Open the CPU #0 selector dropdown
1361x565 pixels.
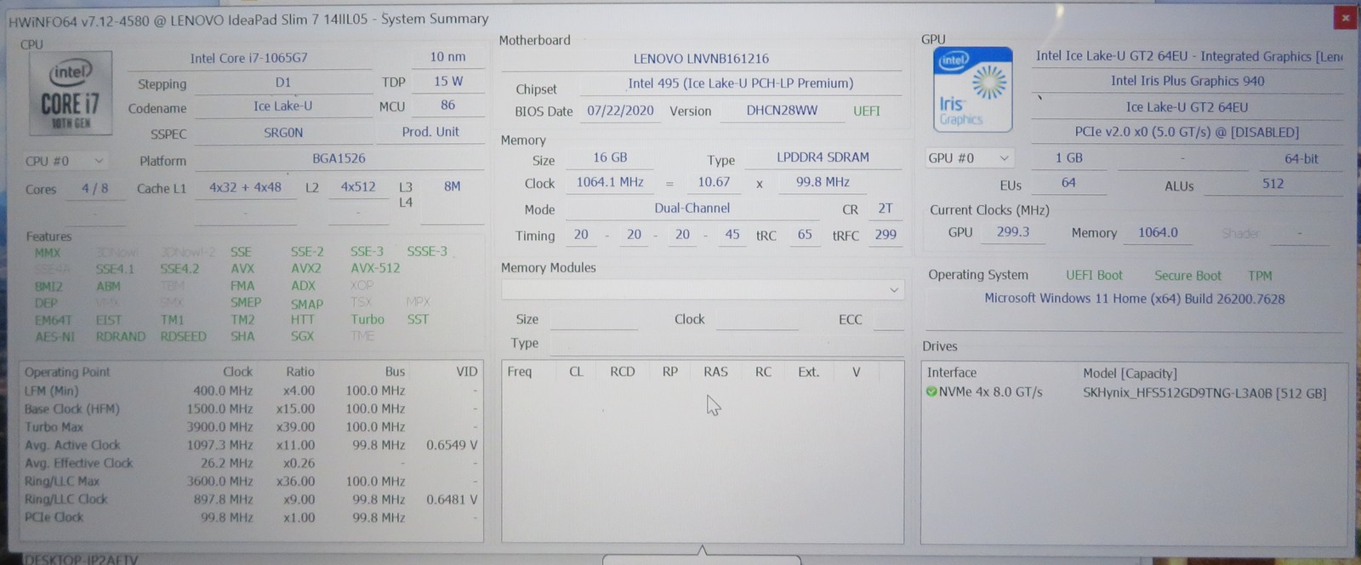coord(65,161)
